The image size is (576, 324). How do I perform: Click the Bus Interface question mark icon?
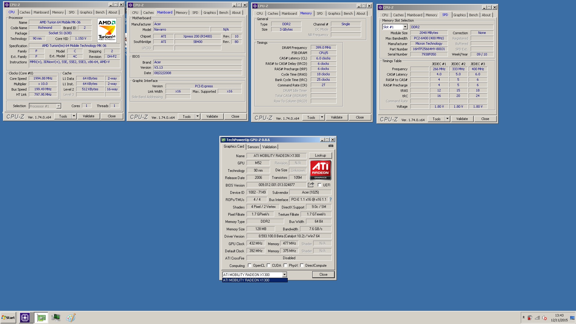click(x=331, y=199)
